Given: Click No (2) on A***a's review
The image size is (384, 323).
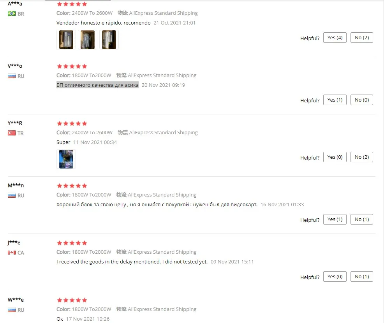Looking at the screenshot, I should (362, 37).
